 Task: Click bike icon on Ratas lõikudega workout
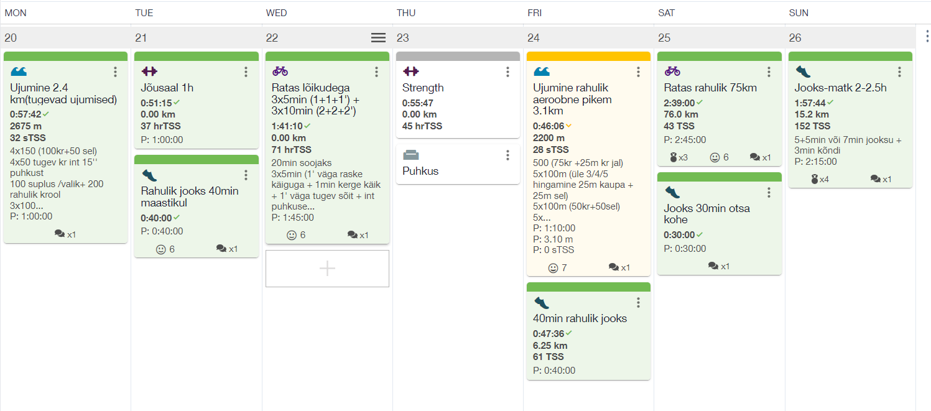point(280,72)
